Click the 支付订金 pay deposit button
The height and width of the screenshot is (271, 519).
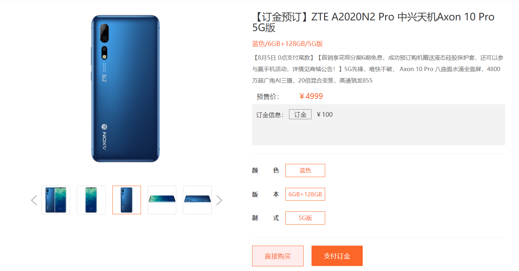coord(337,256)
